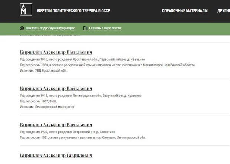Select text Источник: Ленинградский мартиролог
This screenshot has height=164, width=230.
[47, 107]
